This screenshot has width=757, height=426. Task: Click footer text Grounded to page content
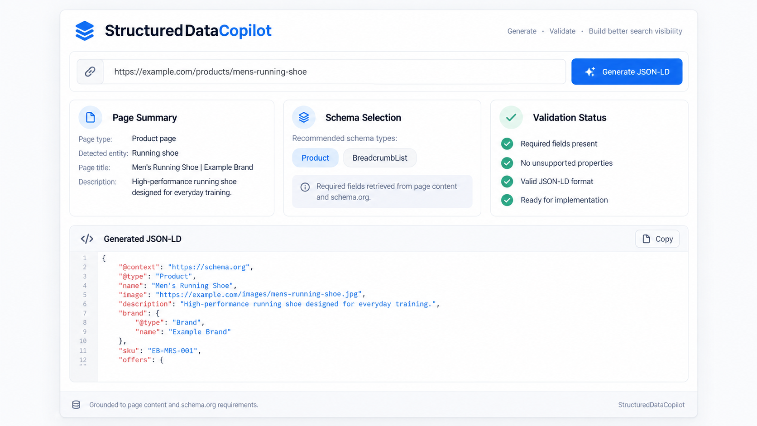(174, 405)
